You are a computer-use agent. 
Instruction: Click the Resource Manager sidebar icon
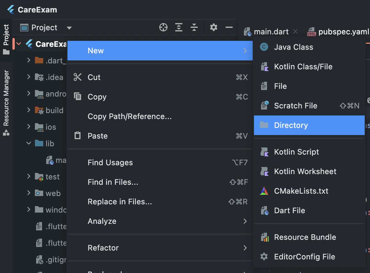pos(6,132)
